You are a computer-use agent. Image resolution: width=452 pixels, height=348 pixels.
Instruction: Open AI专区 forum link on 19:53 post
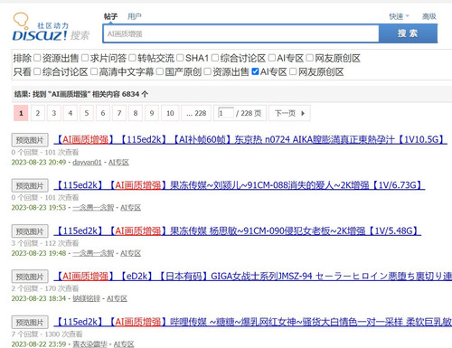(x=131, y=208)
